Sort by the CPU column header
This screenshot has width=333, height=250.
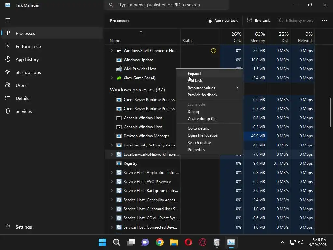pos(232,37)
